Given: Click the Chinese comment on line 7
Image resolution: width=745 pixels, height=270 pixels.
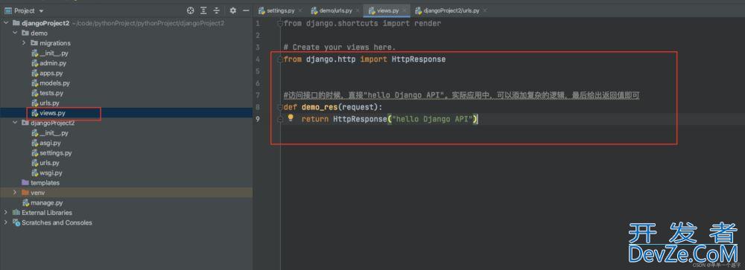Looking at the screenshot, I should tap(462, 95).
